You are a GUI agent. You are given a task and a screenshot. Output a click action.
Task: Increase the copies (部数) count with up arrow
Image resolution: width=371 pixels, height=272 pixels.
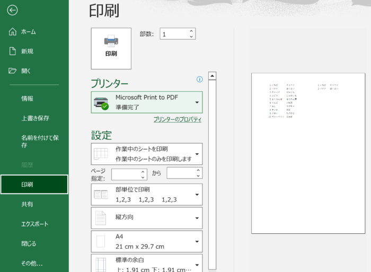[x=191, y=31]
